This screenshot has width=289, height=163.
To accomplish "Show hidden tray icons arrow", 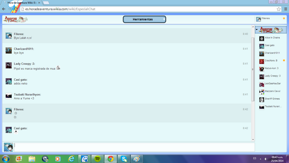I will click(261, 159).
